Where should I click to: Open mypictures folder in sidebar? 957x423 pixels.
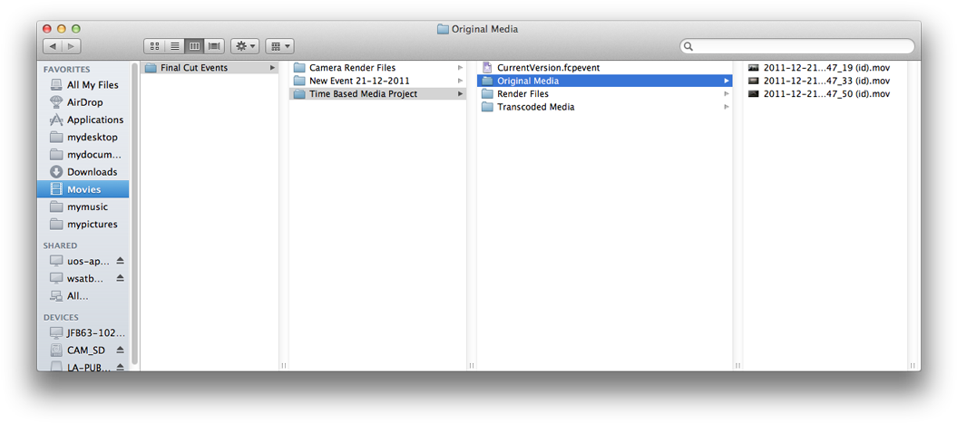83,224
